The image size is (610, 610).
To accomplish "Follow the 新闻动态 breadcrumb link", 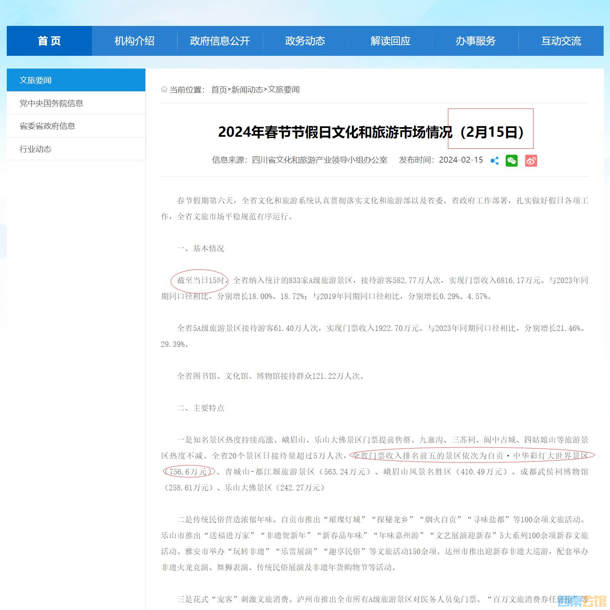I will pos(247,90).
